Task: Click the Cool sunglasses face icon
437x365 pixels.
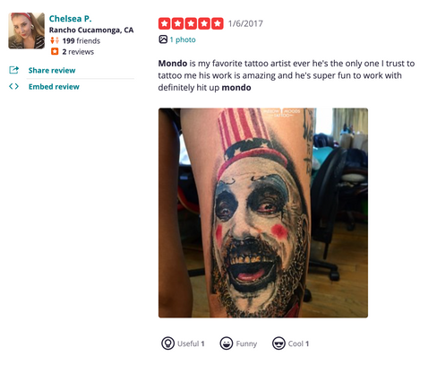Action: coord(278,343)
